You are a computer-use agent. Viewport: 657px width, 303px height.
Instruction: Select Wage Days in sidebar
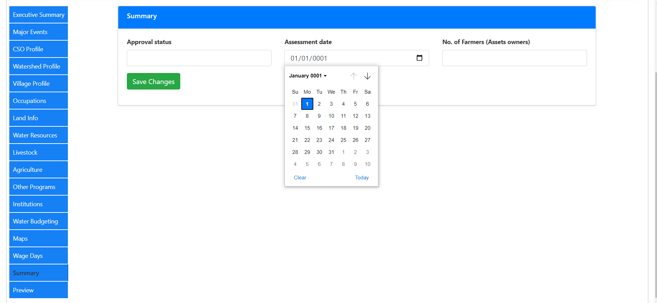pyautogui.click(x=39, y=255)
